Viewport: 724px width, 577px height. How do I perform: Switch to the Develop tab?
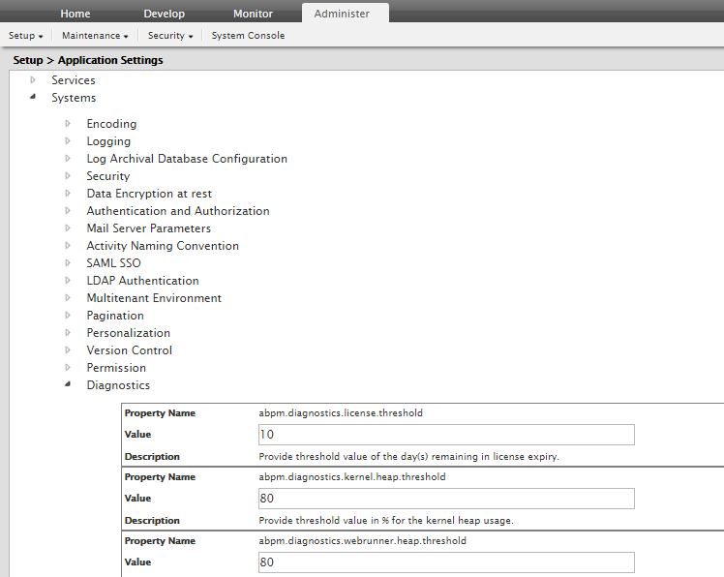pyautogui.click(x=164, y=14)
